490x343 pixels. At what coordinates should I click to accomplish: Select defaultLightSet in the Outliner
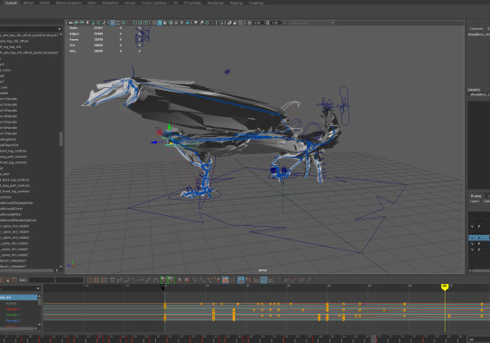click(8, 140)
